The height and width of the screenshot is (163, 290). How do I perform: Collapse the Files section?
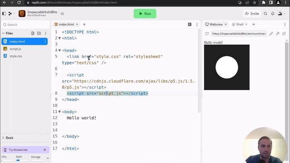tap(3, 33)
